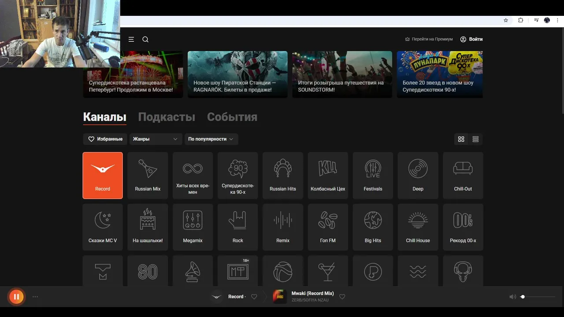The height and width of the screenshot is (317, 564).
Task: Select the Record channel tile
Action: [103, 176]
